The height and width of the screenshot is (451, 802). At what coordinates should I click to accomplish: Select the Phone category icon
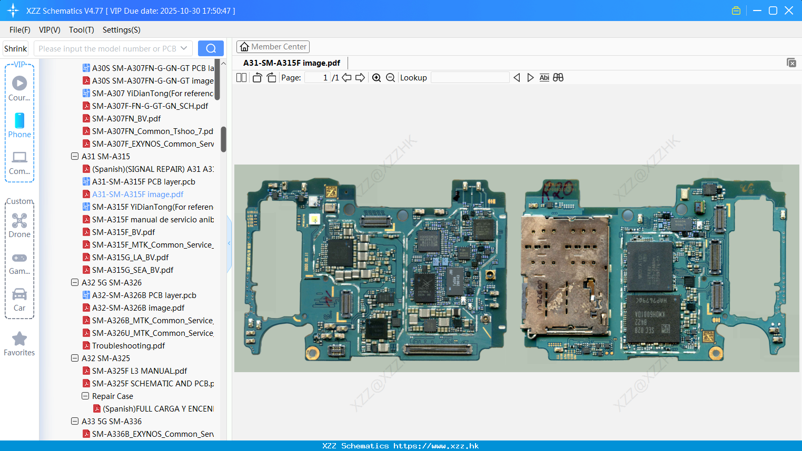tap(19, 125)
